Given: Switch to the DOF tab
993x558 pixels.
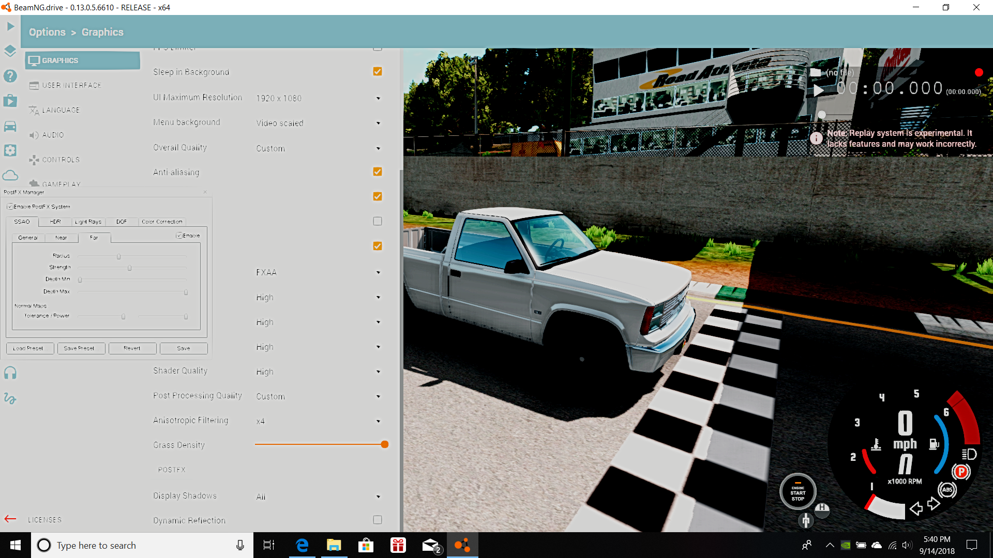Looking at the screenshot, I should pyautogui.click(x=122, y=222).
